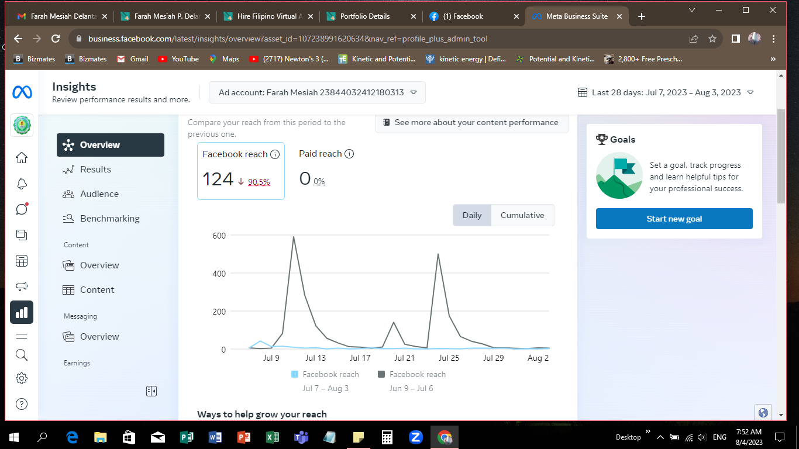799x449 pixels.
Task: Open Excel from the taskbar
Action: [x=273, y=437]
